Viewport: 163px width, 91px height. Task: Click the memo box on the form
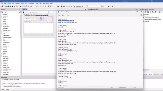38,28
